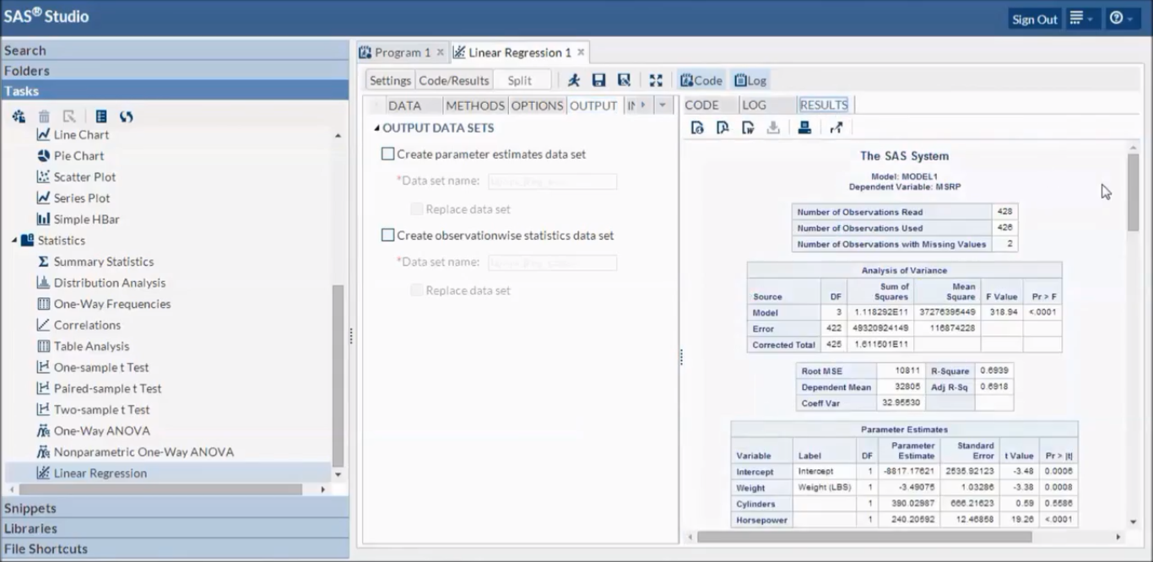Viewport: 1153px width, 562px height.
Task: Switch to the OPTIONS tab
Action: coord(537,105)
